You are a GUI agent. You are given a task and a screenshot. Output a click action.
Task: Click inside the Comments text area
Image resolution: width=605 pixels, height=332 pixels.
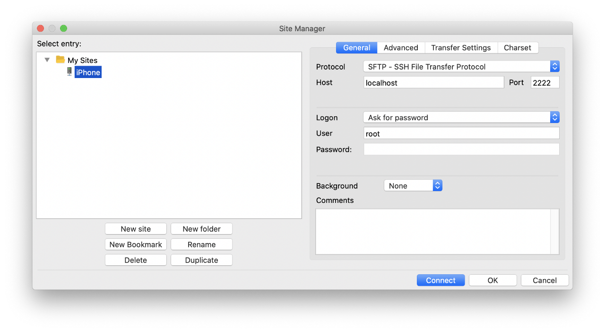(435, 231)
